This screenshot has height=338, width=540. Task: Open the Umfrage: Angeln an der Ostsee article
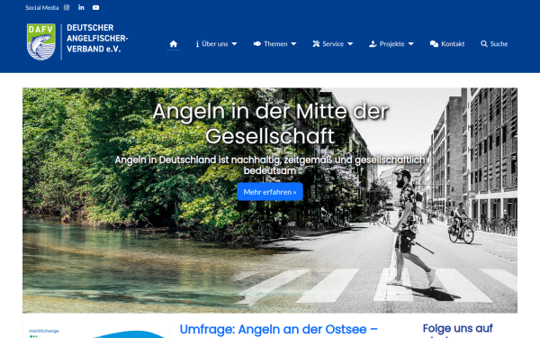279,329
